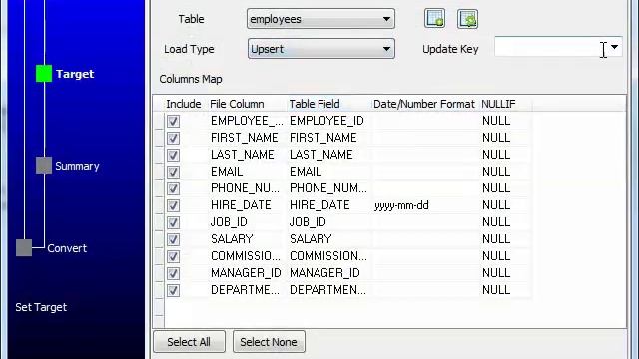Click the create new table icon
Image resolution: width=639 pixels, height=359 pixels.
pyautogui.click(x=435, y=19)
